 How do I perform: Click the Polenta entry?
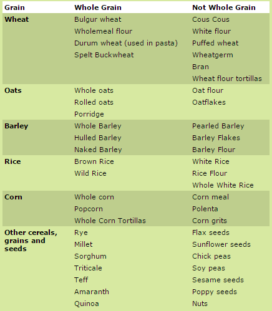205,209
